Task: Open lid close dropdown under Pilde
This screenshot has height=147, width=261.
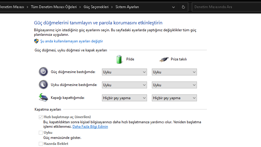Action: tap(124, 98)
